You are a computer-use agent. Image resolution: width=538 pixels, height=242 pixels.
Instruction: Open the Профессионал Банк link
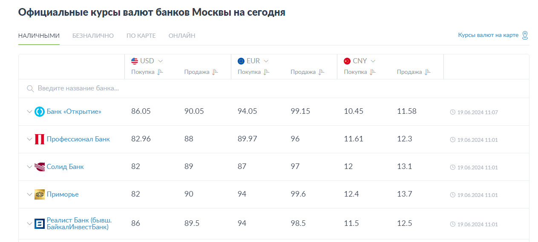[x=78, y=139]
